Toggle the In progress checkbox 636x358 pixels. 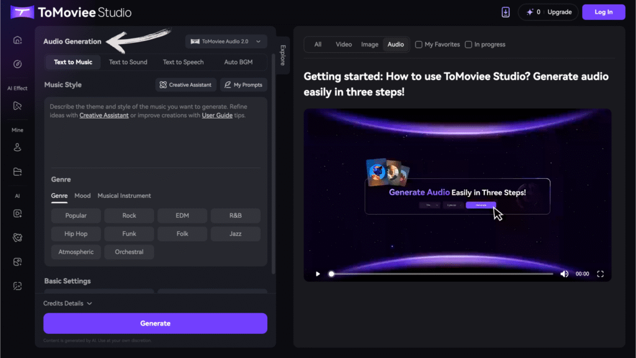point(468,45)
